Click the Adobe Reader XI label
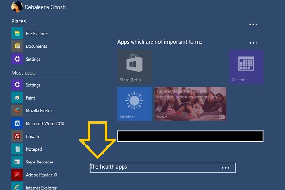285x190 pixels. pyautogui.click(x=41, y=175)
